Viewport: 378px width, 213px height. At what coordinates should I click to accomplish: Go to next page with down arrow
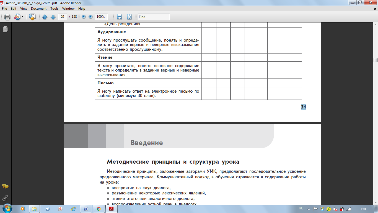point(53,17)
